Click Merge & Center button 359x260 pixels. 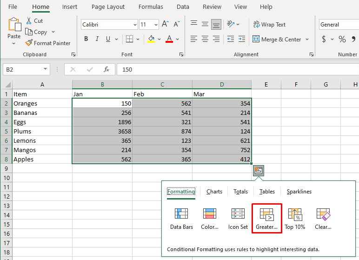pos(277,40)
